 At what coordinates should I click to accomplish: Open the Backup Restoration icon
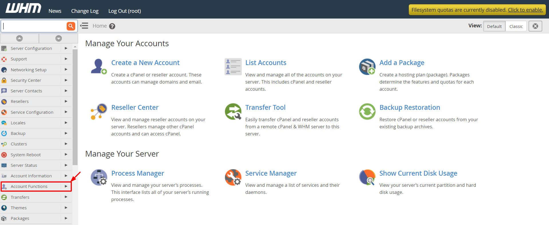(x=367, y=112)
